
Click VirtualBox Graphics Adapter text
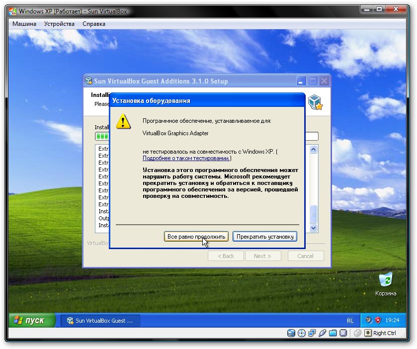tap(175, 133)
